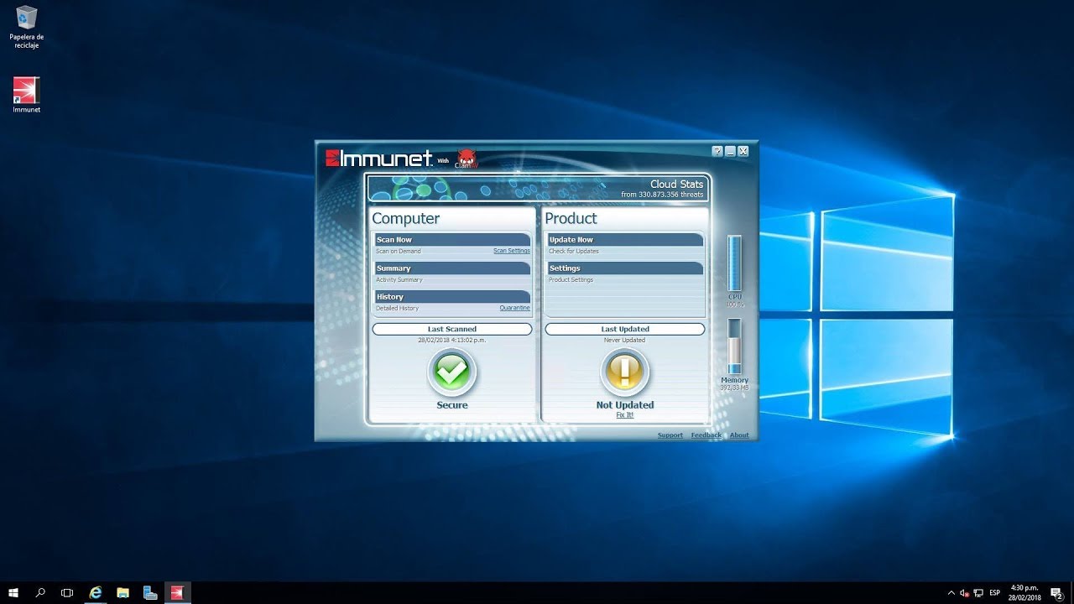Open the Scan Settings link
The image size is (1074, 604).
pyautogui.click(x=512, y=251)
